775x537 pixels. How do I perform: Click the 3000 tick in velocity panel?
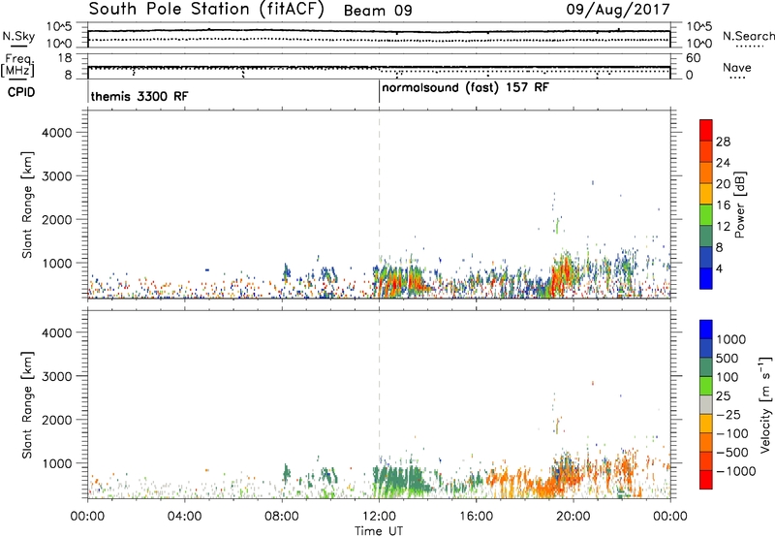tap(56, 376)
